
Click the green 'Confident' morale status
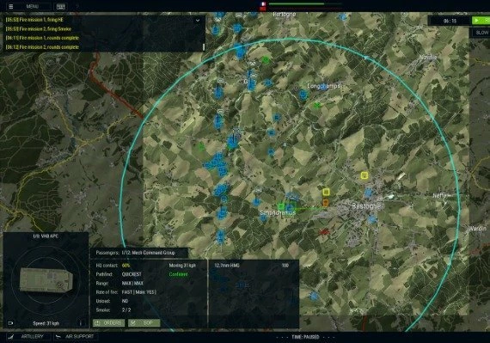click(178, 274)
